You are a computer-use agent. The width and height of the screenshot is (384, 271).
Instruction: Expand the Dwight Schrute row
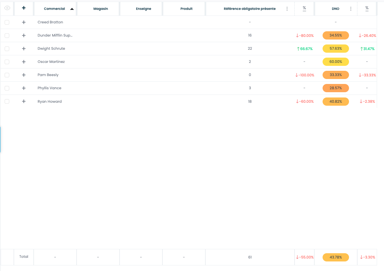pyautogui.click(x=24, y=49)
